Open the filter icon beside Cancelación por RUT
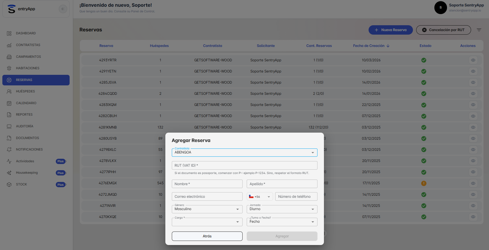489x250 pixels. 479,30
